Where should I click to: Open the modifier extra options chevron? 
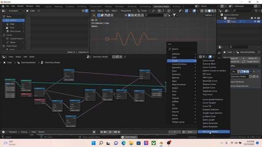pyautogui.click(x=251, y=71)
